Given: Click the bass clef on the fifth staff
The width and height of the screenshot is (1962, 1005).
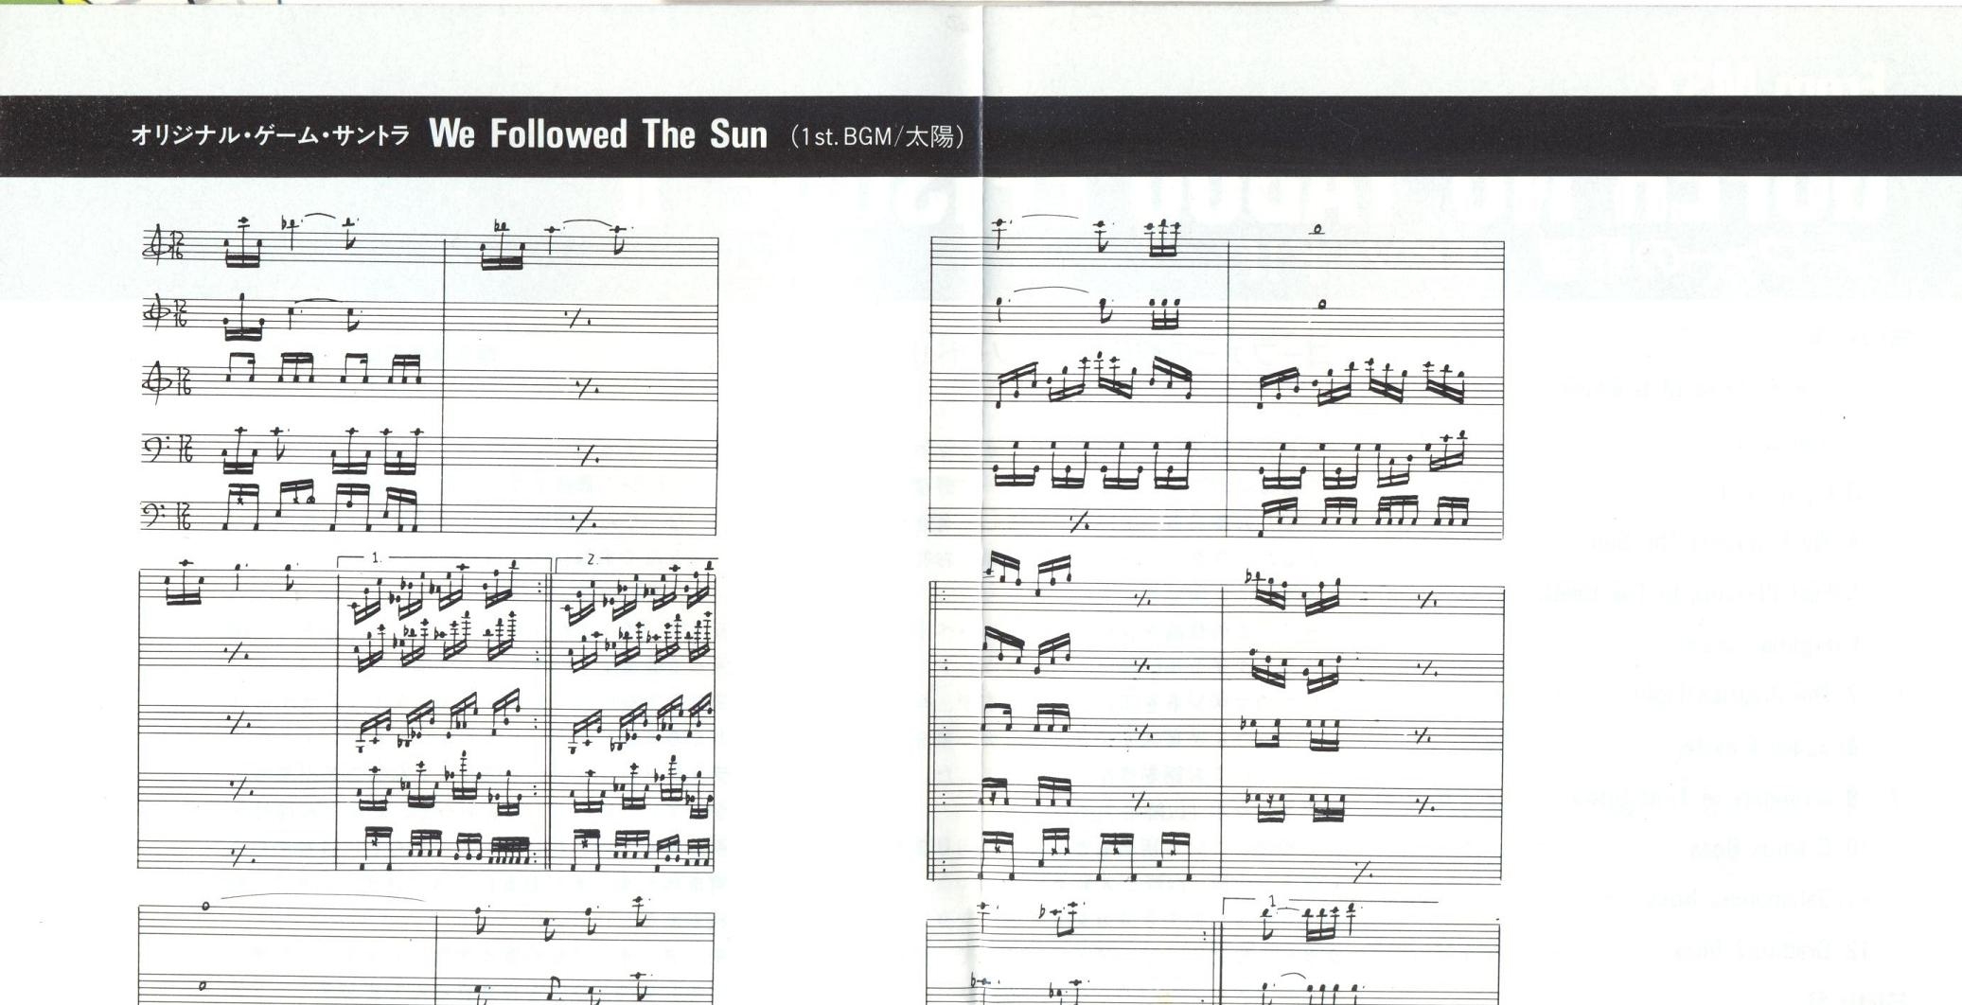Looking at the screenshot, I should 154,516.
